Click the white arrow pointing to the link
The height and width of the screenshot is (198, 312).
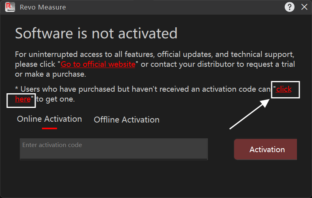click(249, 115)
